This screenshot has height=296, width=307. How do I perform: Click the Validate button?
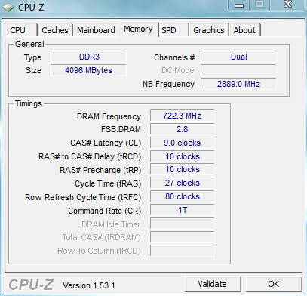213,284
